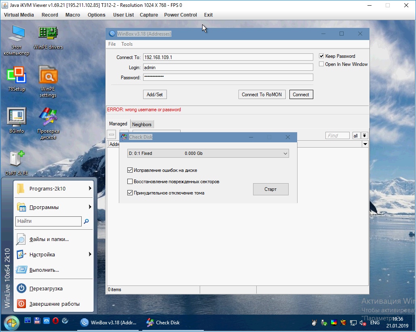The width and height of the screenshot is (416, 332).
Task: Switch to WinBox v3.18 taskbar button
Action: 109,322
